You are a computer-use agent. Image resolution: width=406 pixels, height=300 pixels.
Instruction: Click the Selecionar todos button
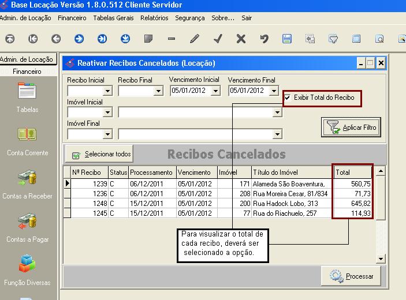pyautogui.click(x=100, y=155)
